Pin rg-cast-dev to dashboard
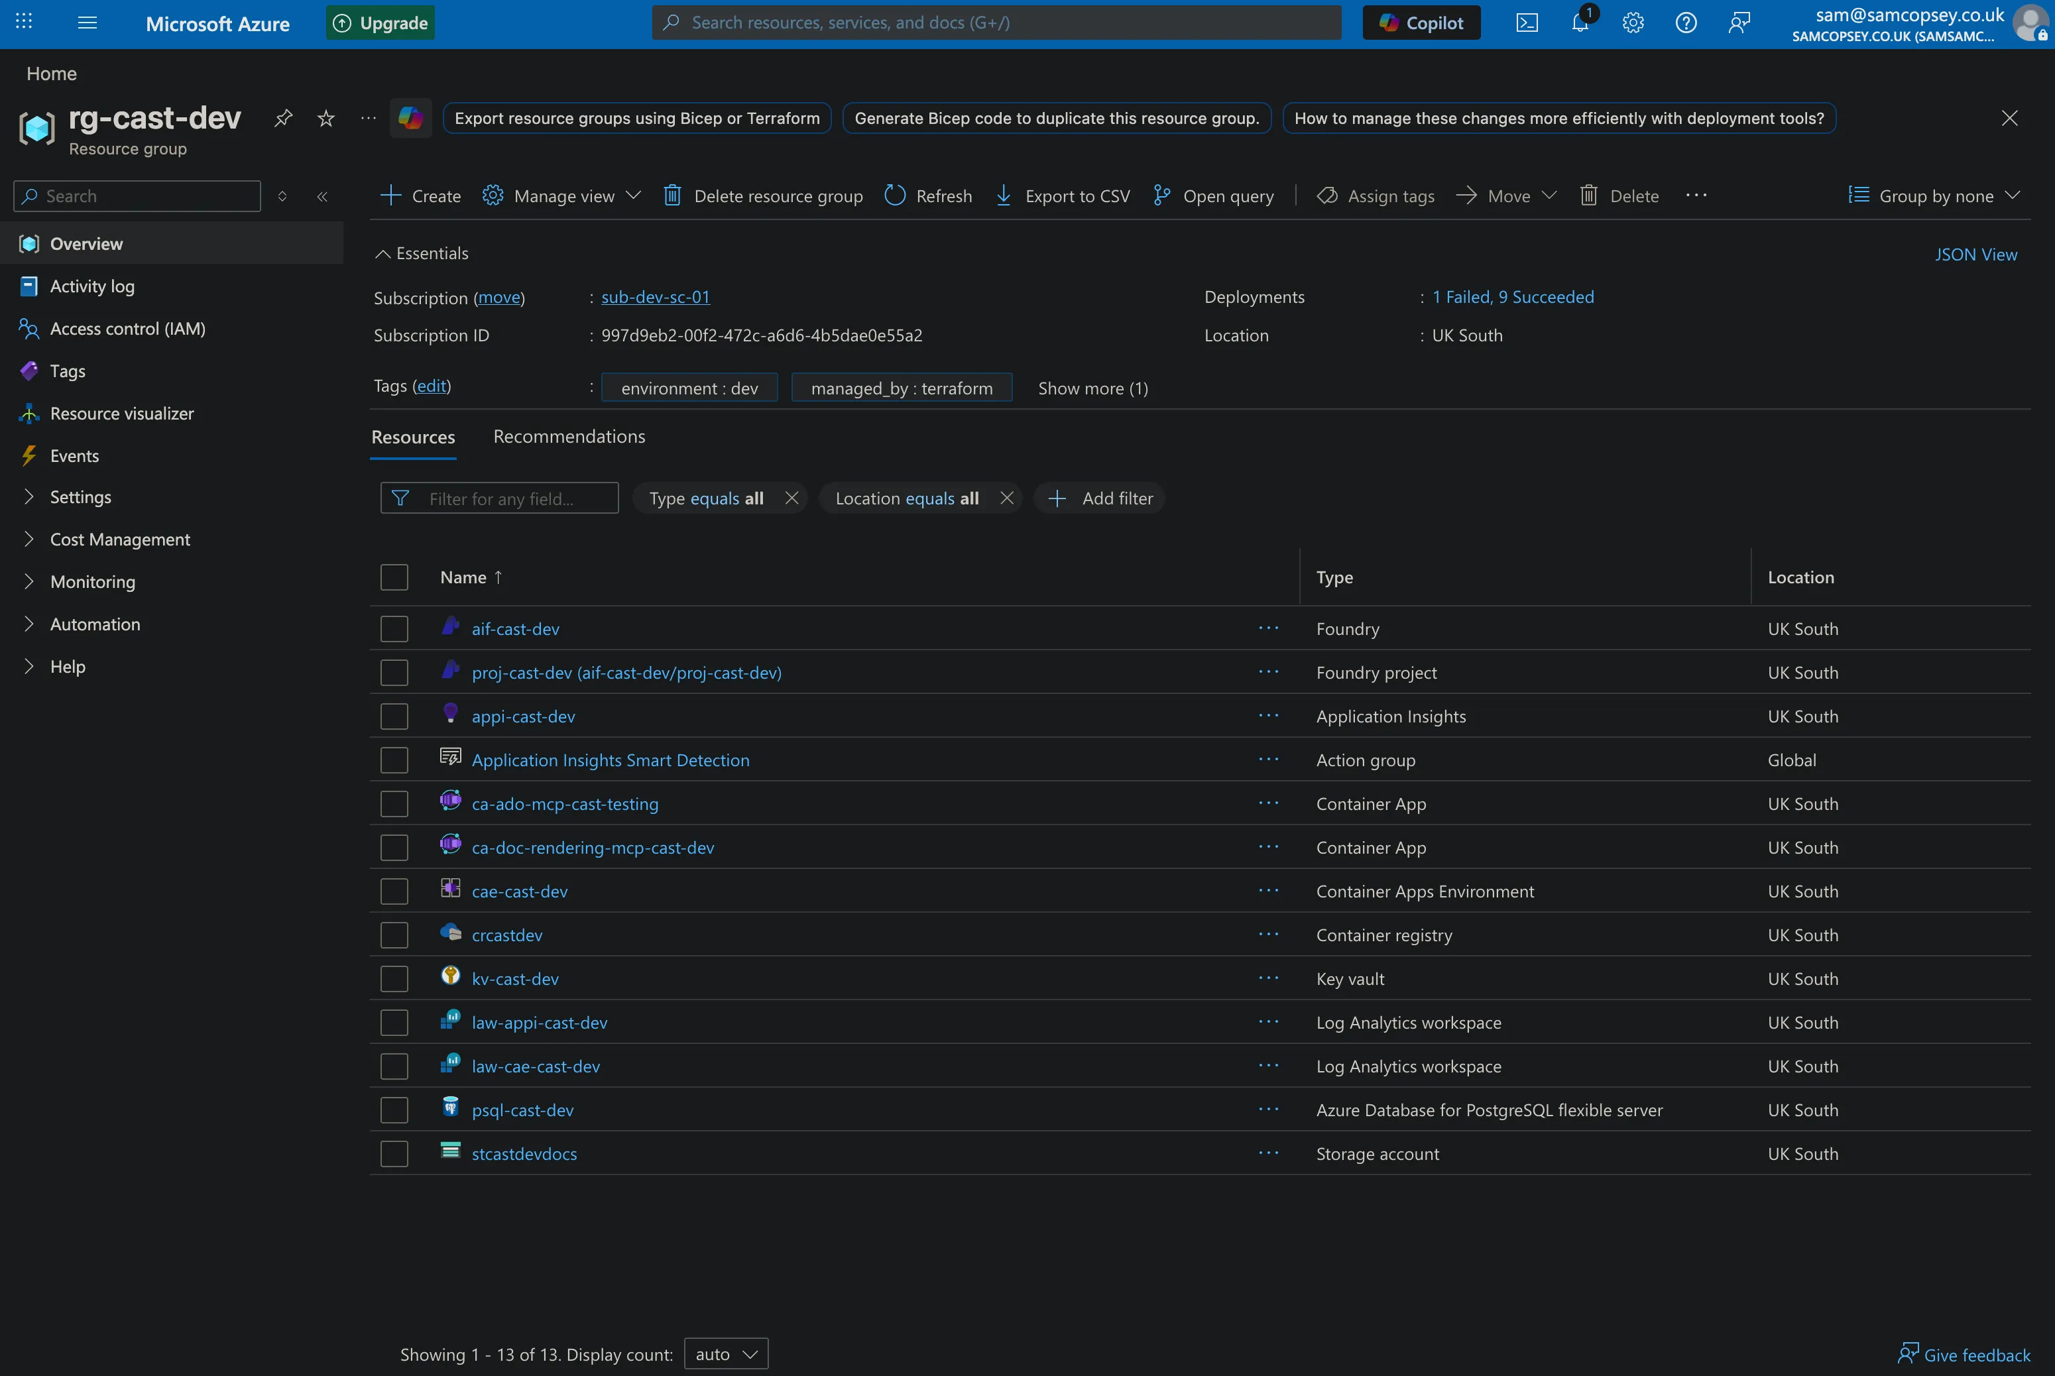 [282, 117]
